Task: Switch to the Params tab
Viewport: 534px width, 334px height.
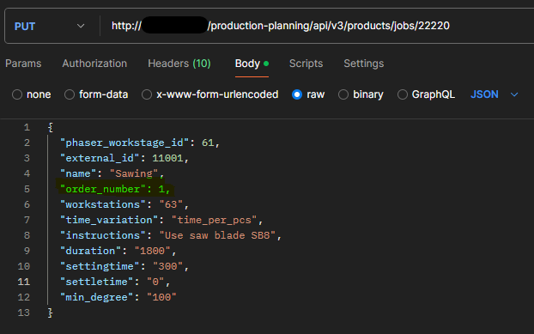Action: pyautogui.click(x=23, y=64)
